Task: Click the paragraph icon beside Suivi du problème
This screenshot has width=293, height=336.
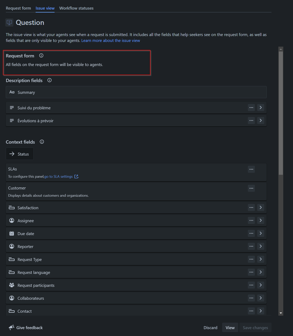Action: pyautogui.click(x=12, y=108)
